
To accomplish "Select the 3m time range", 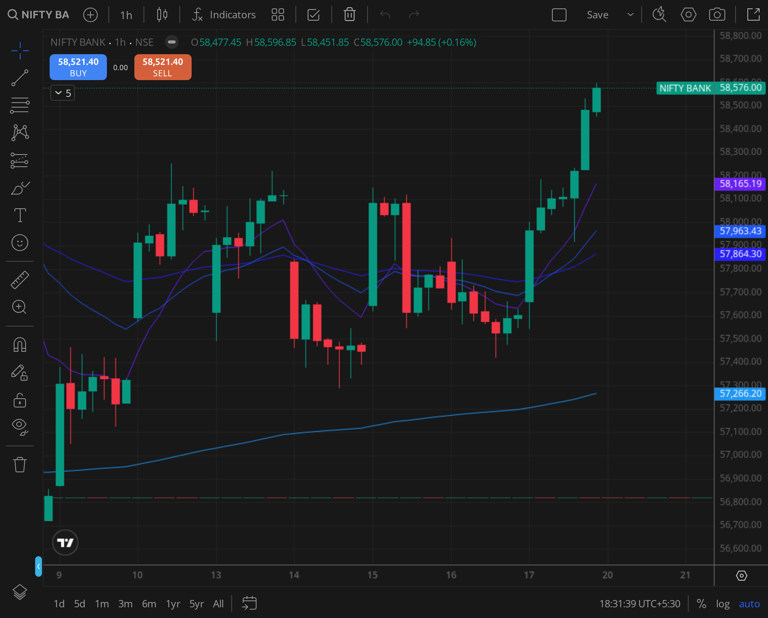I will click(125, 604).
